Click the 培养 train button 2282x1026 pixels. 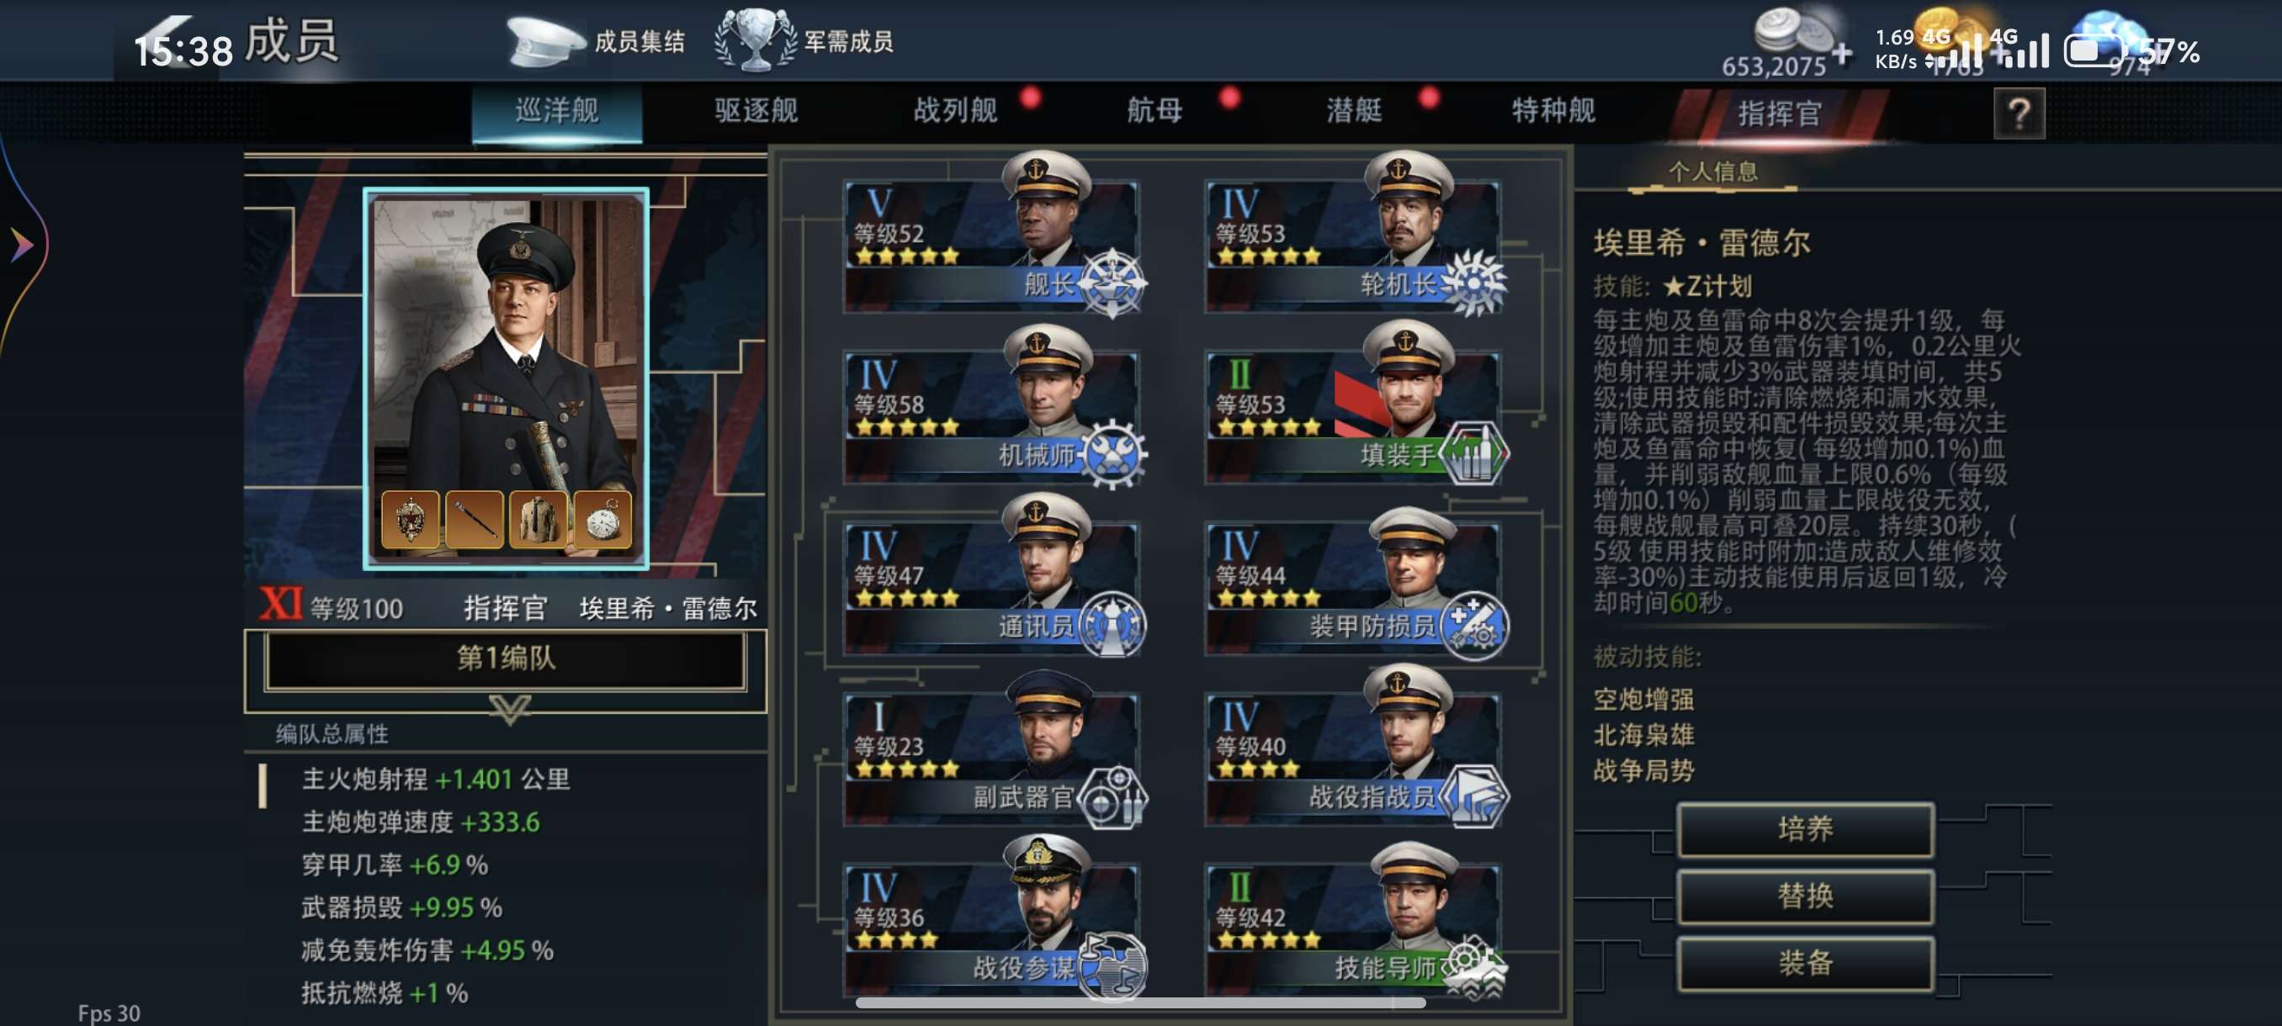coord(1805,829)
